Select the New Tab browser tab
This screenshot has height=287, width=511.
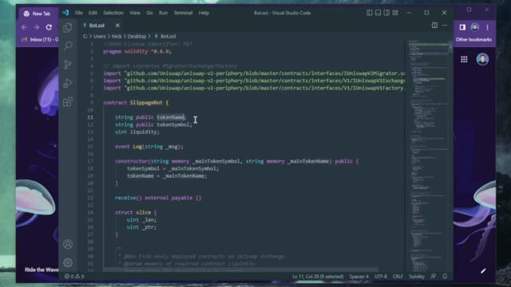[38, 14]
